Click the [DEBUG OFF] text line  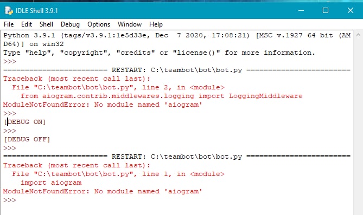pos(27,139)
